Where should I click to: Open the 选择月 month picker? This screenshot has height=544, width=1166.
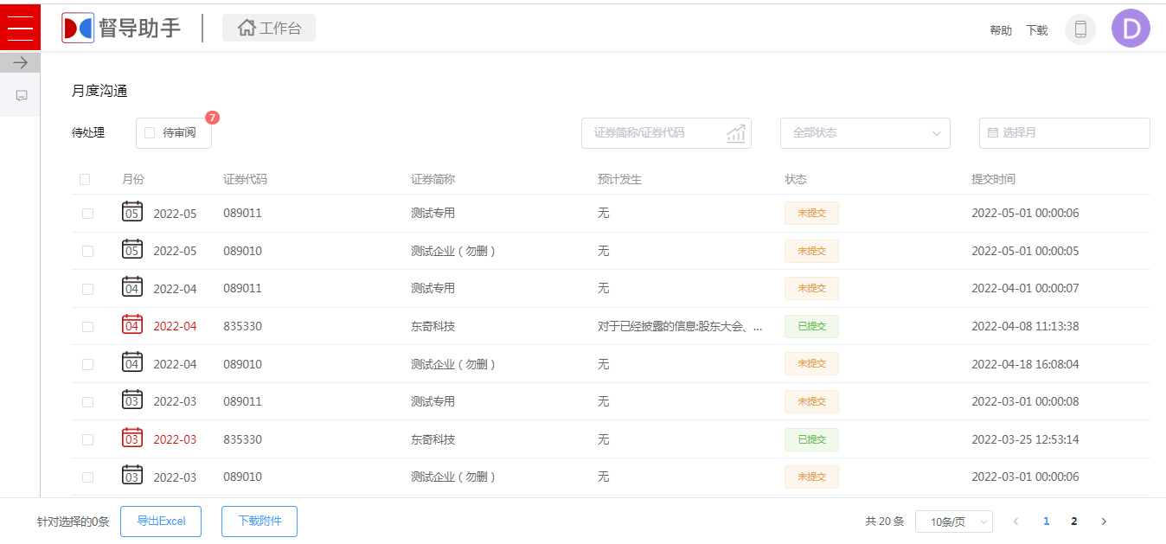pyautogui.click(x=1065, y=133)
